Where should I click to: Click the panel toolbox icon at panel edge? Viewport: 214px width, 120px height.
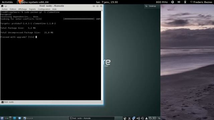point(159,118)
